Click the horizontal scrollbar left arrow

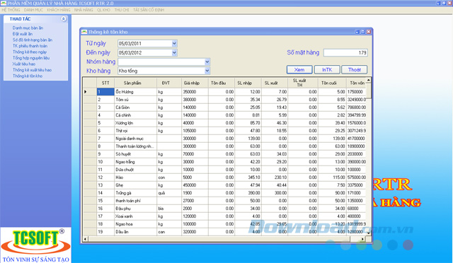[85, 239]
